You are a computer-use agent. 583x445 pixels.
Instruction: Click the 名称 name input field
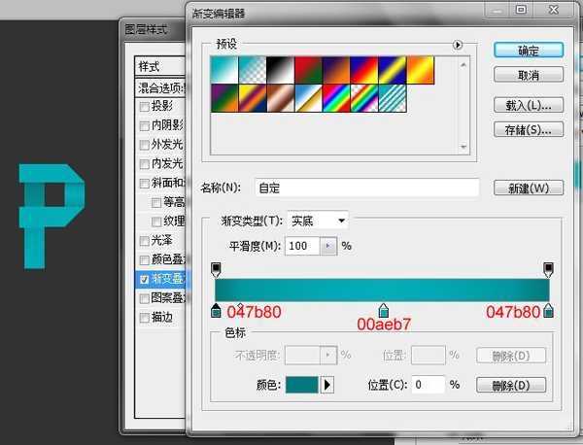[367, 188]
